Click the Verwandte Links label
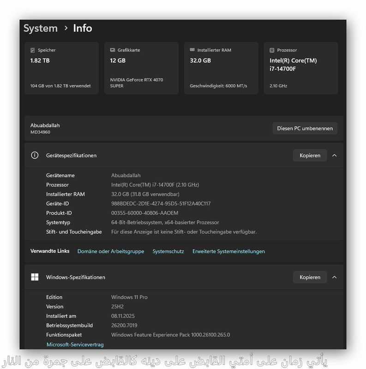366x369 pixels. point(50,251)
